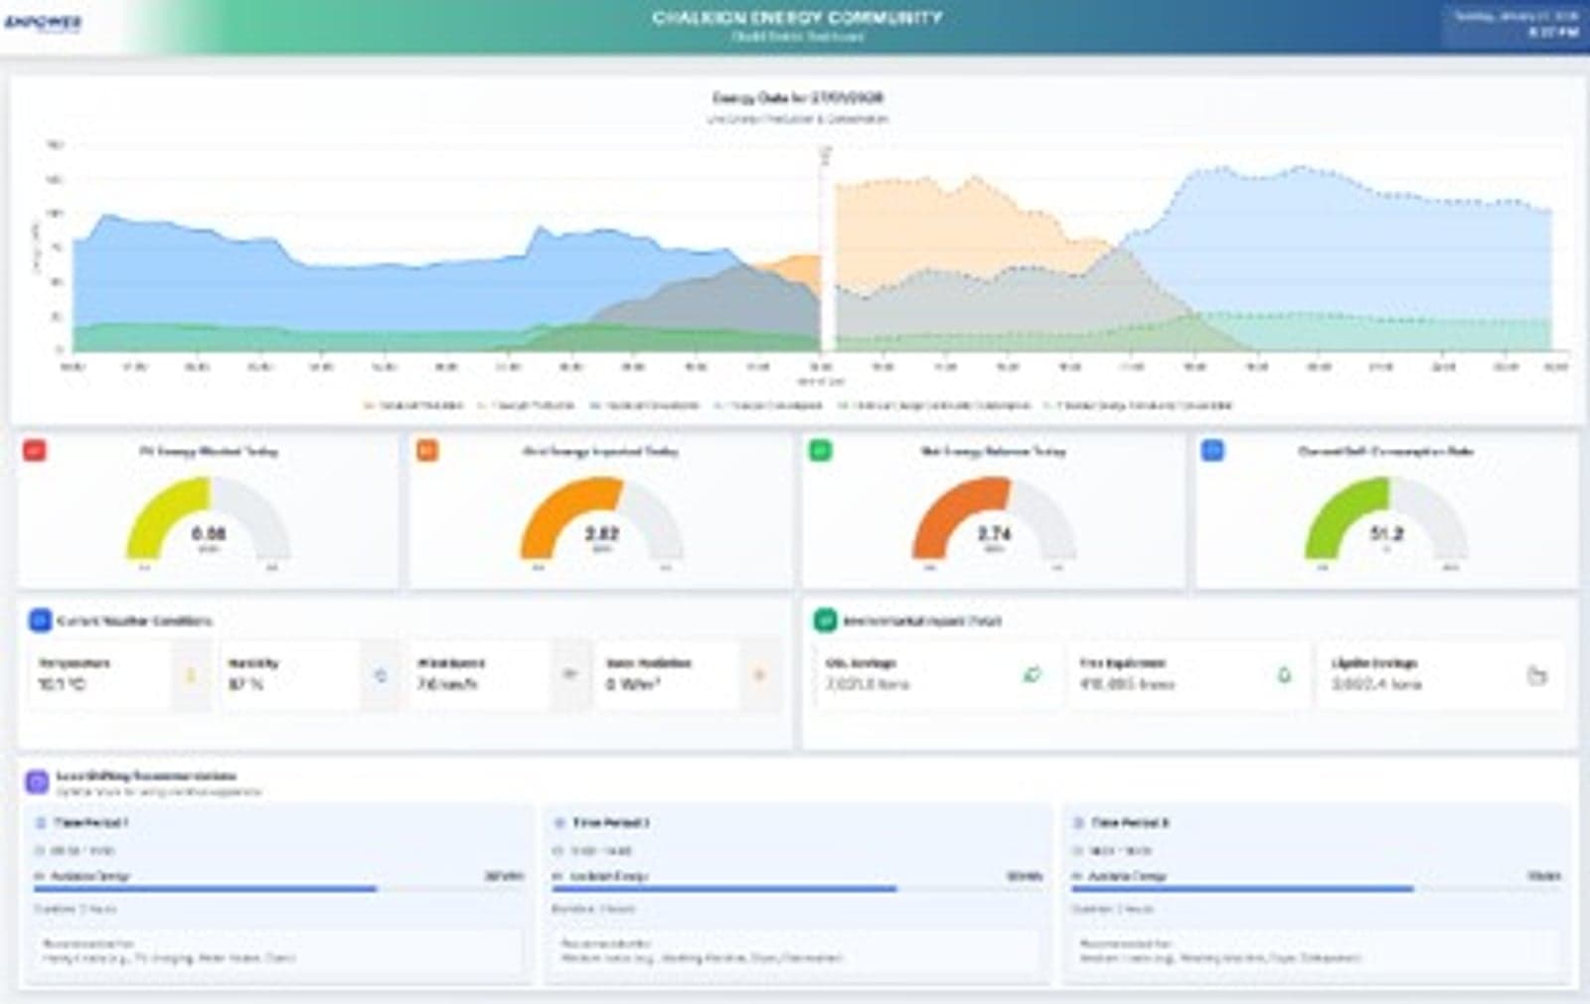Toggle the last forecast community legend entry

pos(1139,405)
